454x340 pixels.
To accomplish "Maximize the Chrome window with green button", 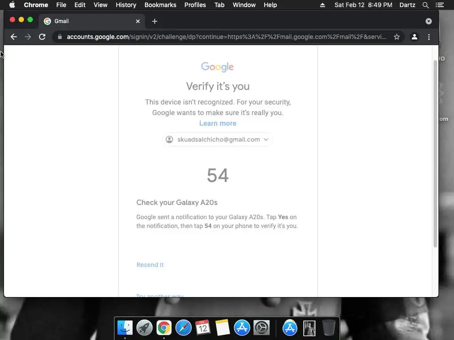I will coord(30,19).
